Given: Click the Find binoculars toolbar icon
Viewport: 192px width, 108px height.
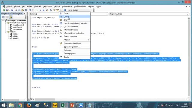Looking at the screenshot, I should 26,10.
